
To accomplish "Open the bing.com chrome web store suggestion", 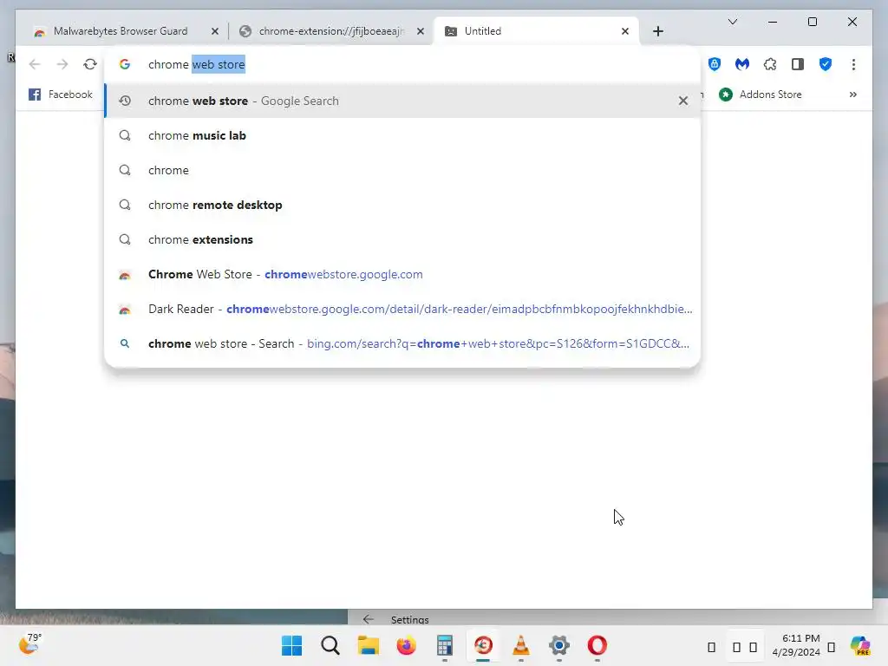I will coord(402,343).
